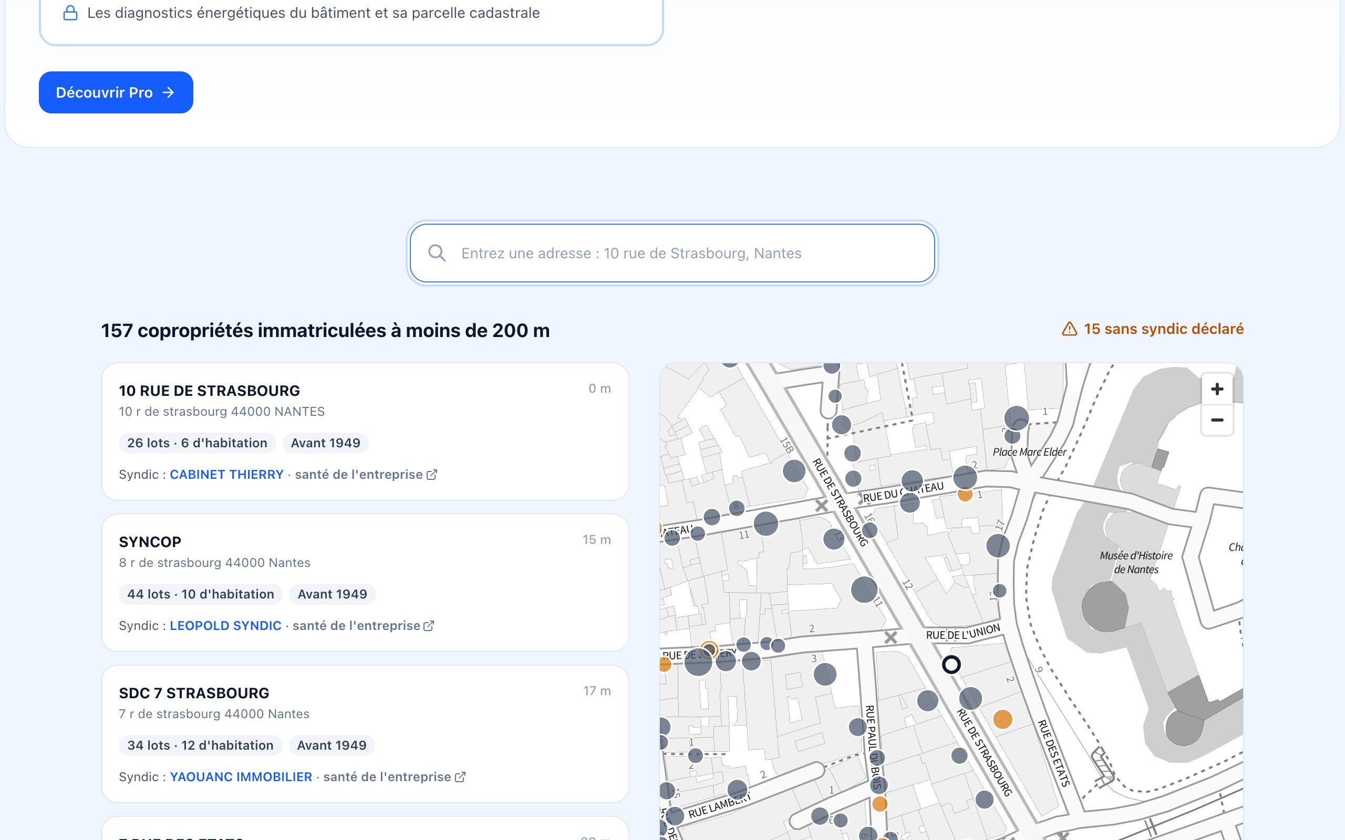The width and height of the screenshot is (1345, 840).
Task: Click the 26 lots · 6 d'habitation badge
Action: (x=198, y=443)
